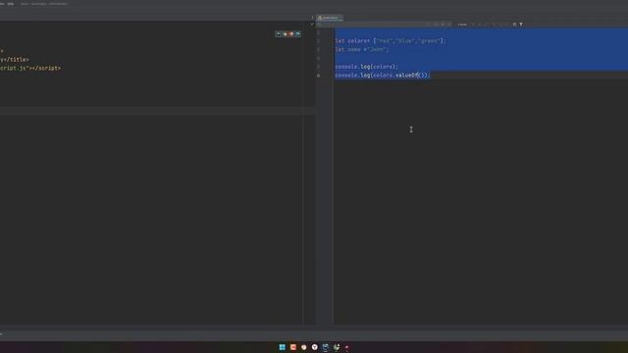Open page in Chrome from the browser icons
Viewport: 628px width, 353px height.
(285, 34)
